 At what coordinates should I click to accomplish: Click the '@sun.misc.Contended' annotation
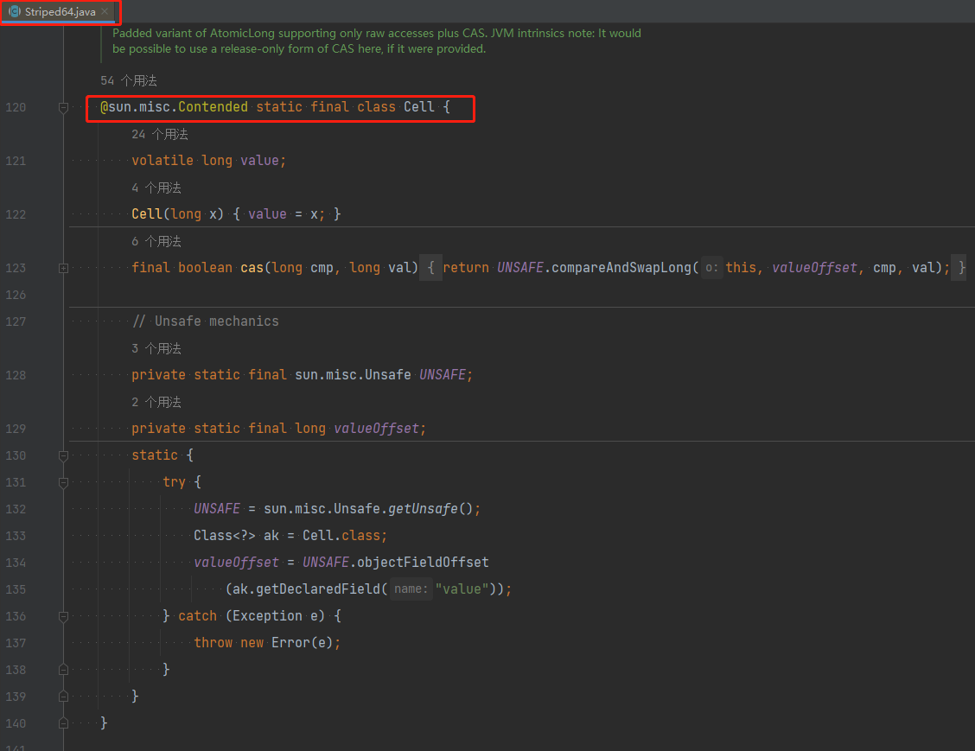click(174, 107)
